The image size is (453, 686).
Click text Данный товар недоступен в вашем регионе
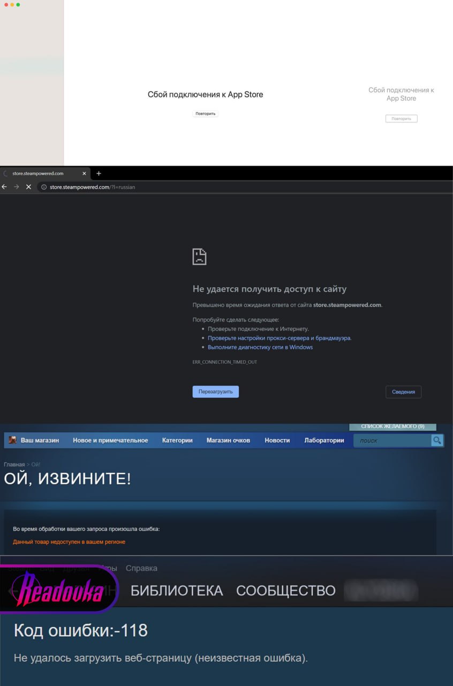tap(69, 542)
